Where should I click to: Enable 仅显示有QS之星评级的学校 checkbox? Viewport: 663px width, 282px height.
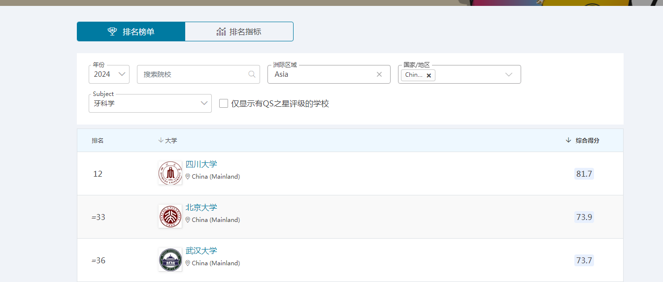224,103
